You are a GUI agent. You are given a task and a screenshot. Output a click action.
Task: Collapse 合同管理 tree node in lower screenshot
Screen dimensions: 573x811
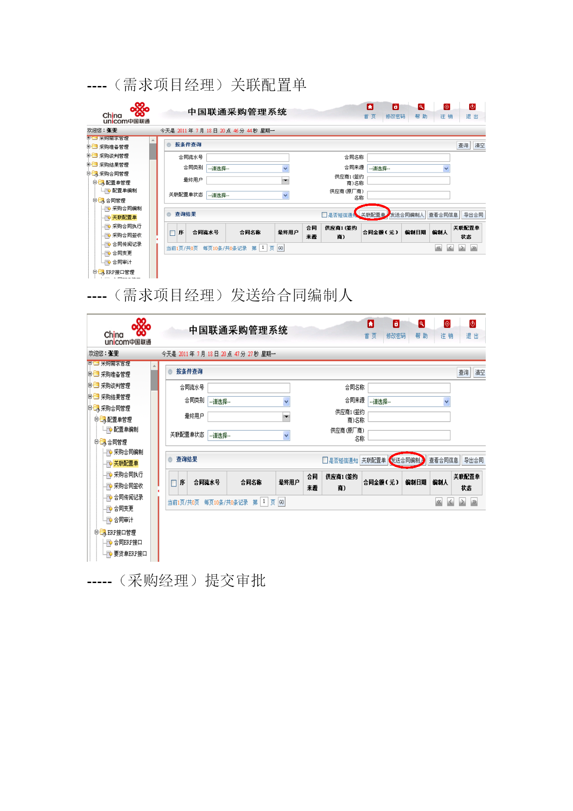(x=97, y=442)
